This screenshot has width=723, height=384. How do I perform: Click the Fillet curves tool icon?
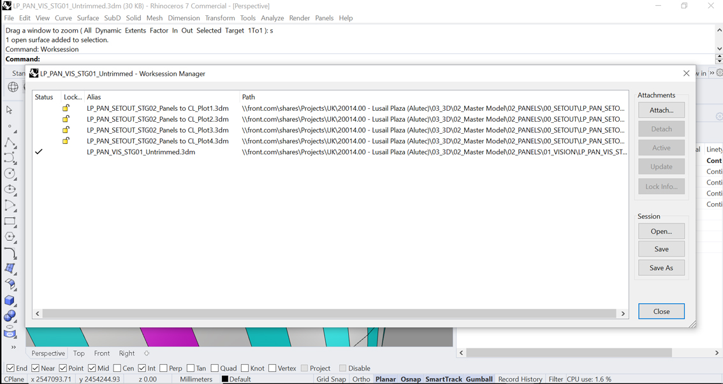tap(10, 253)
